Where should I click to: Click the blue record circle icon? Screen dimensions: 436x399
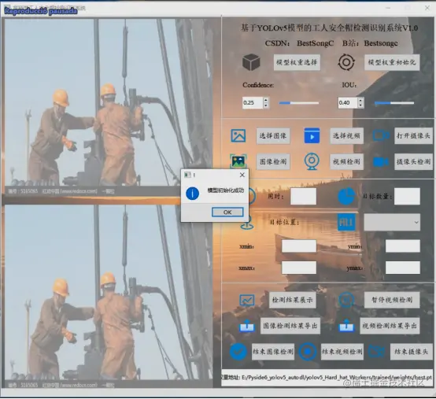307,352
